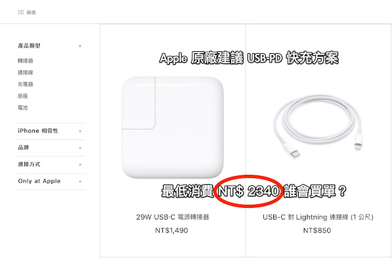Viewport: 392px width, 258px height.
Task: Select 轉接器 product type
Action: [x=25, y=61]
